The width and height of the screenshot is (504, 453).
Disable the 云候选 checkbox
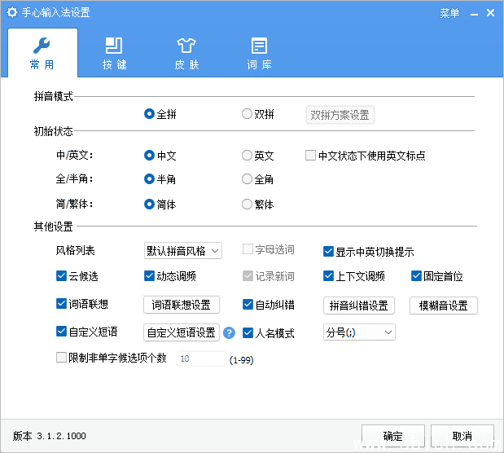(x=62, y=276)
